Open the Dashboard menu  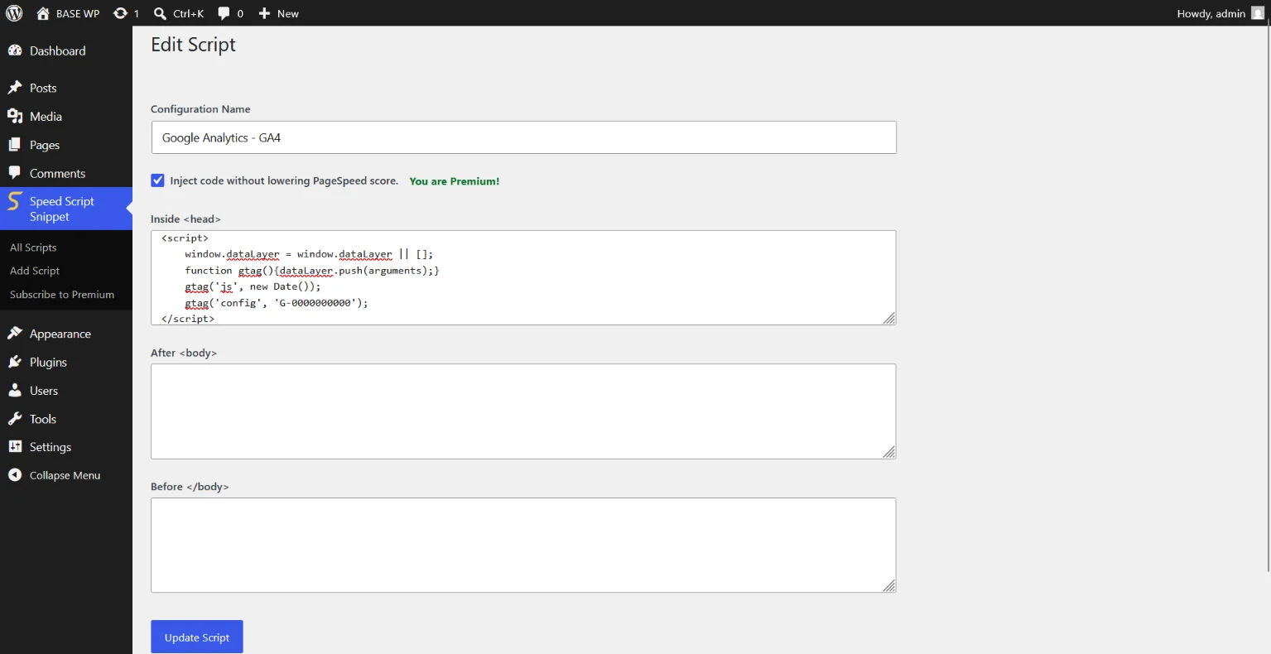(x=66, y=50)
